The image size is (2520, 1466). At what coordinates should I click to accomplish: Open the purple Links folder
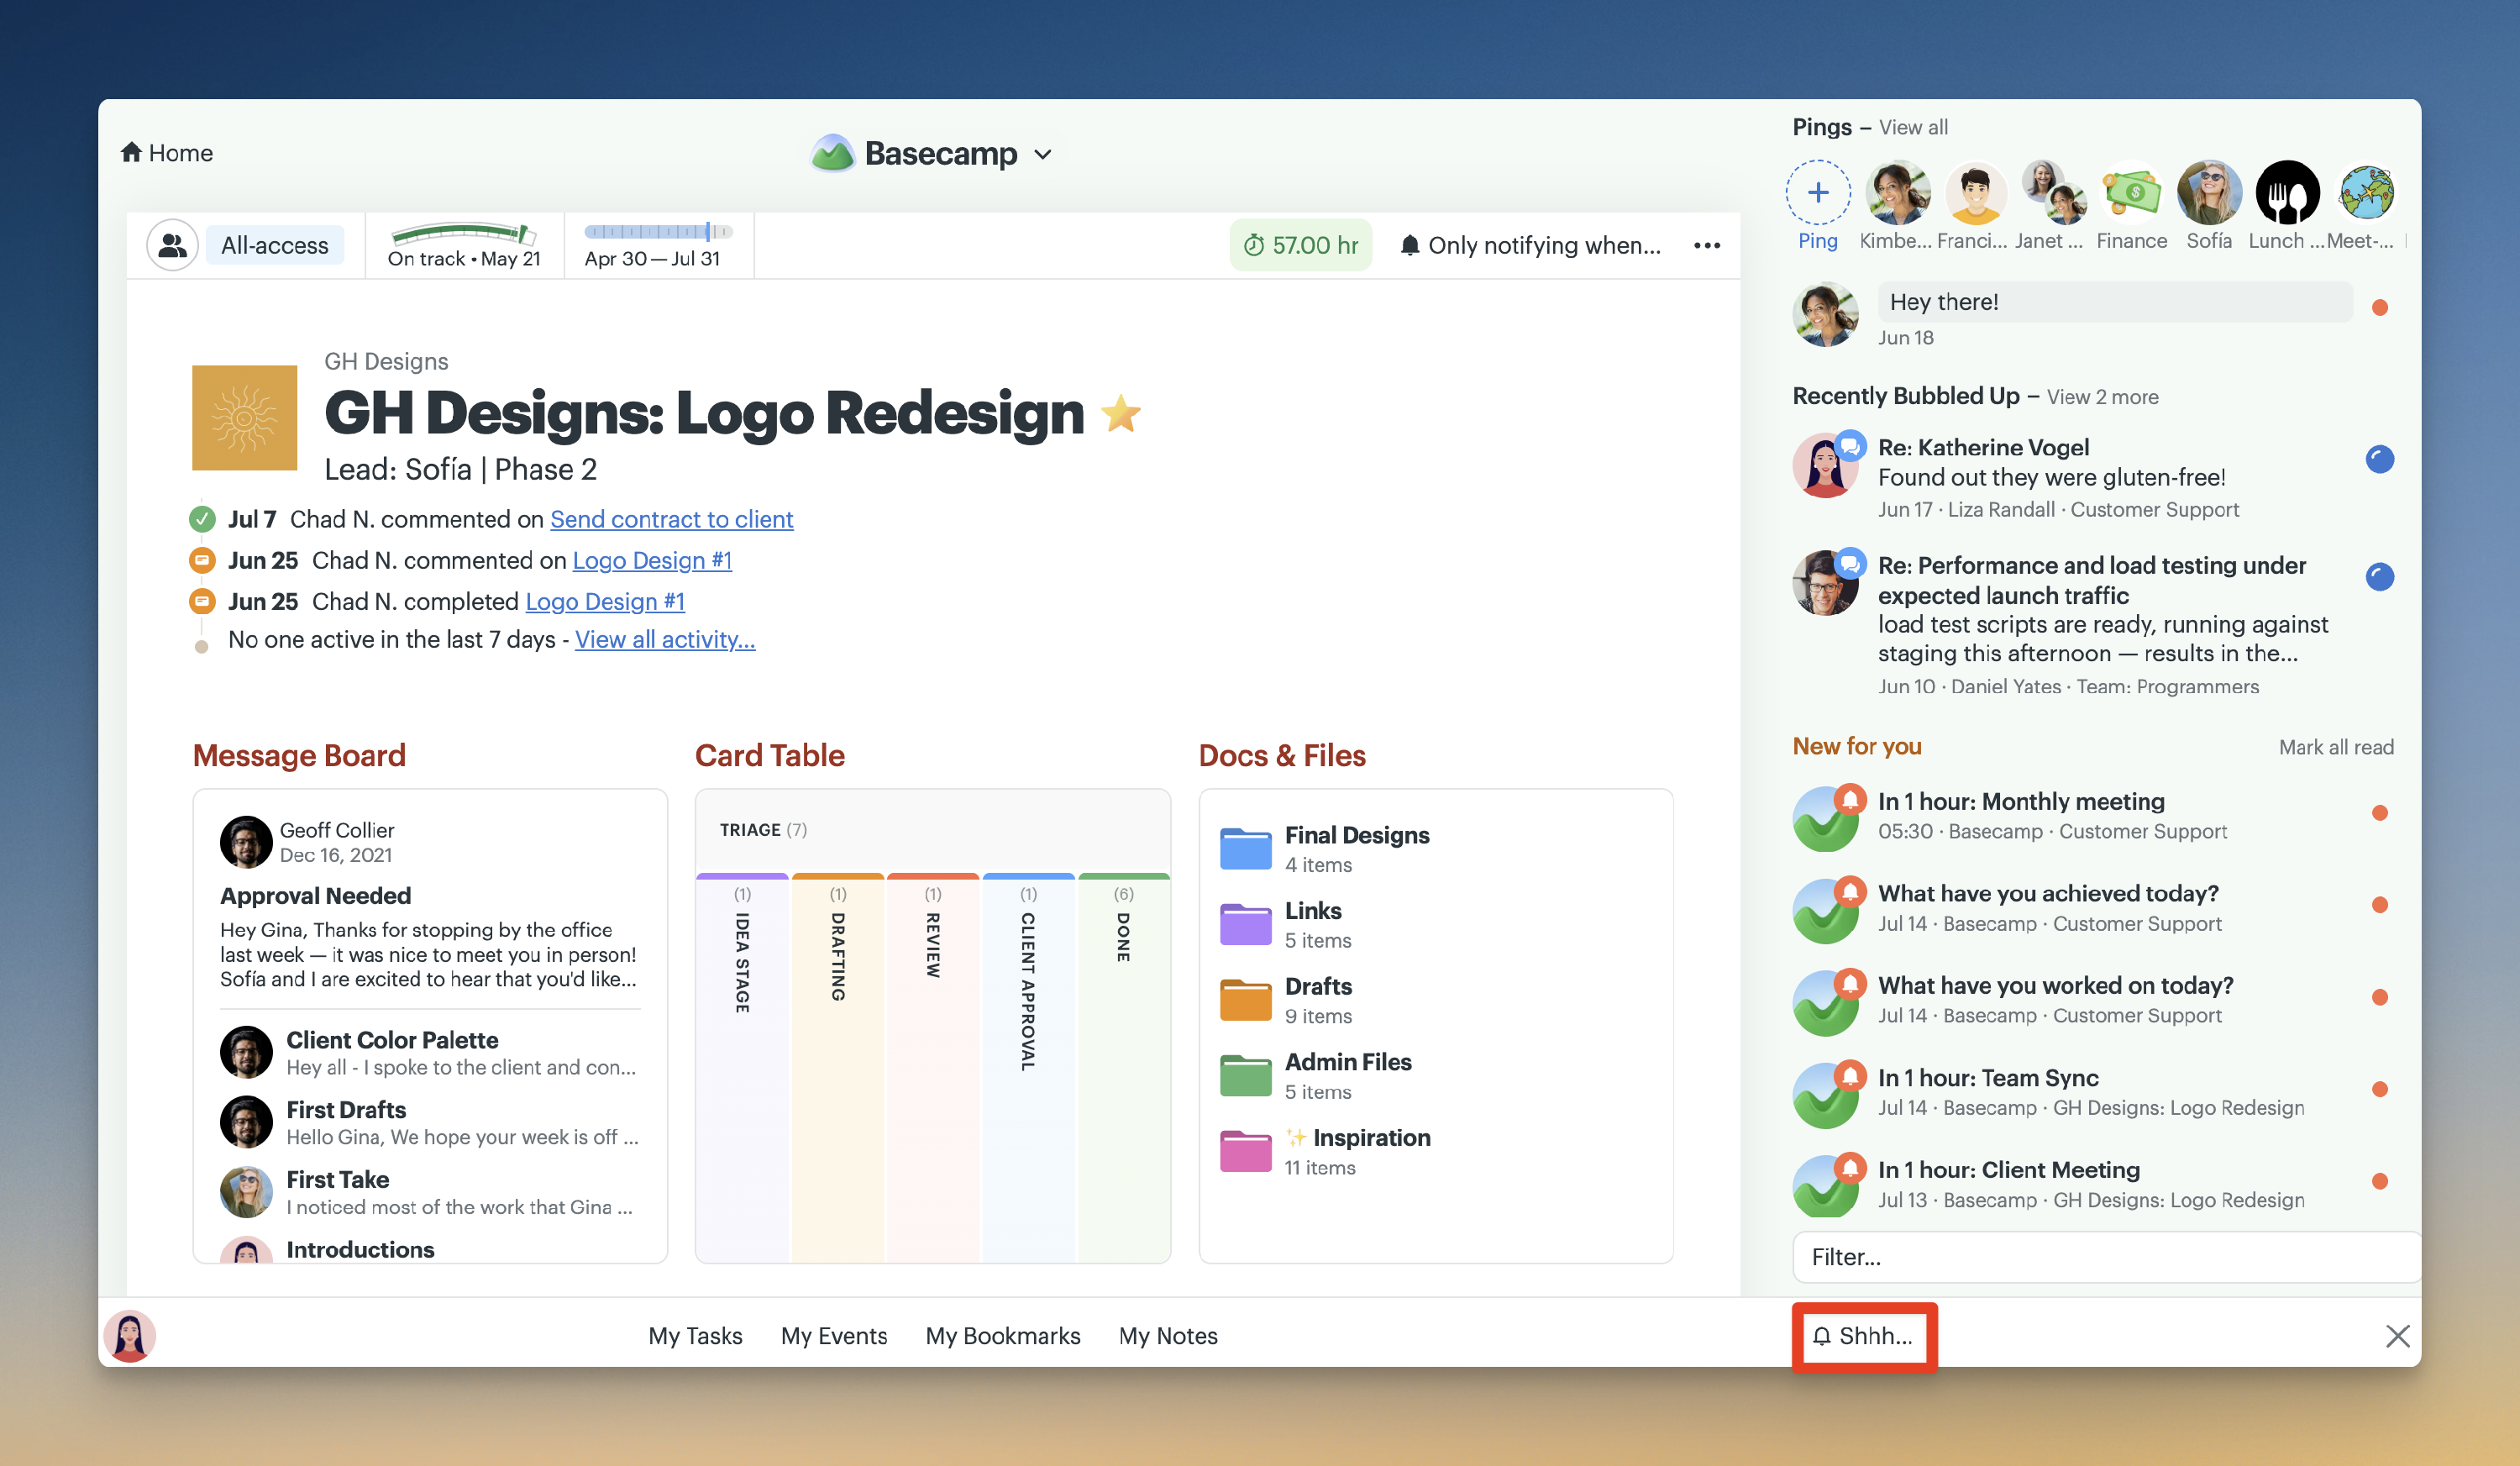pos(1245,924)
